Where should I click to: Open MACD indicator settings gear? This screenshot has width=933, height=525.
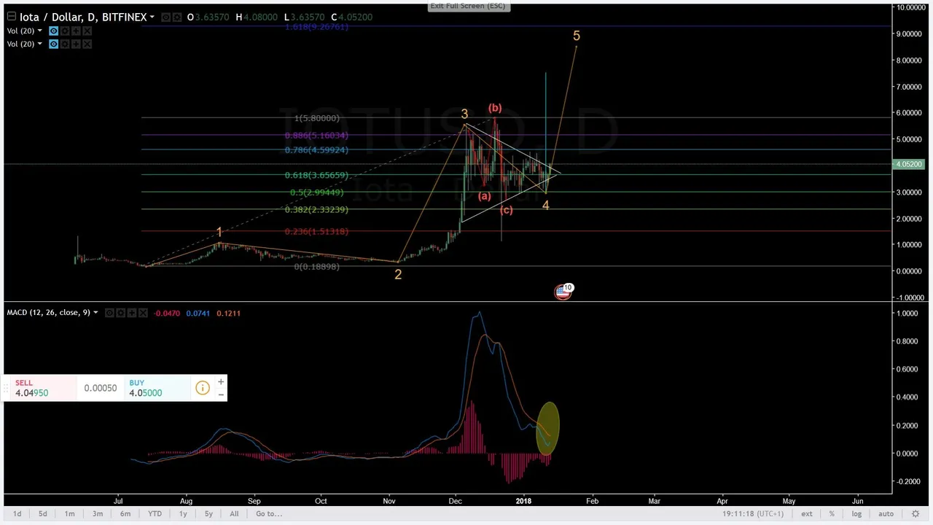(120, 313)
